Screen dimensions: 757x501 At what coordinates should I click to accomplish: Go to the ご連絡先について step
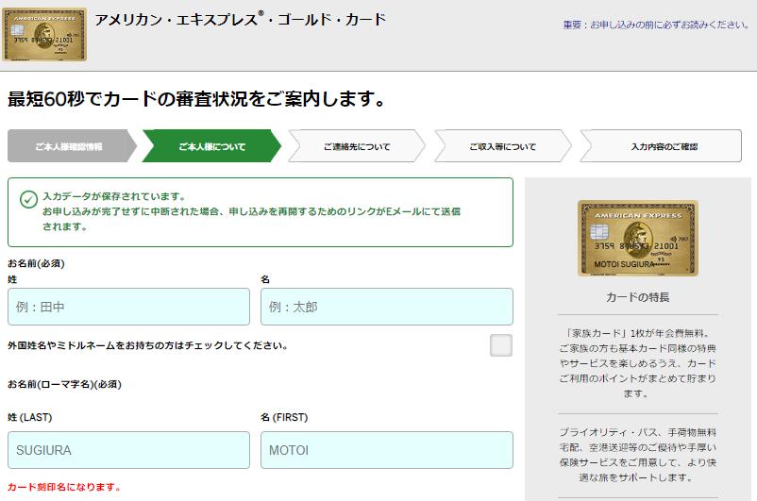pyautogui.click(x=356, y=145)
